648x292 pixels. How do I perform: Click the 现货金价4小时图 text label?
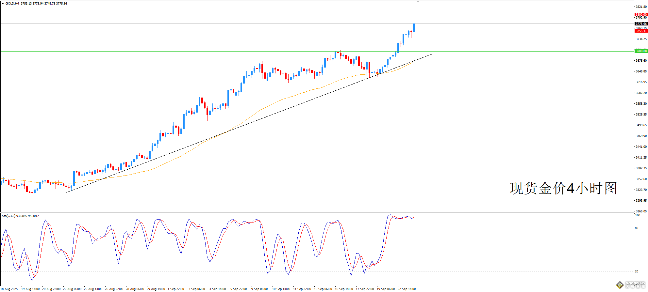pyautogui.click(x=563, y=189)
